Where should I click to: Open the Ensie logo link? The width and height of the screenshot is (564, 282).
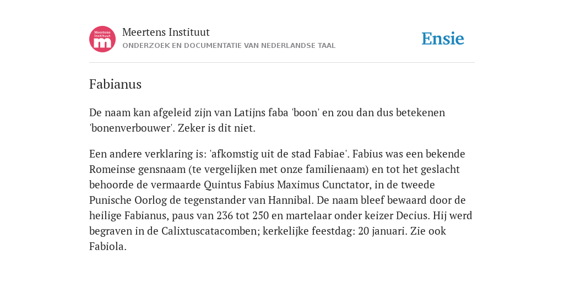pyautogui.click(x=443, y=39)
